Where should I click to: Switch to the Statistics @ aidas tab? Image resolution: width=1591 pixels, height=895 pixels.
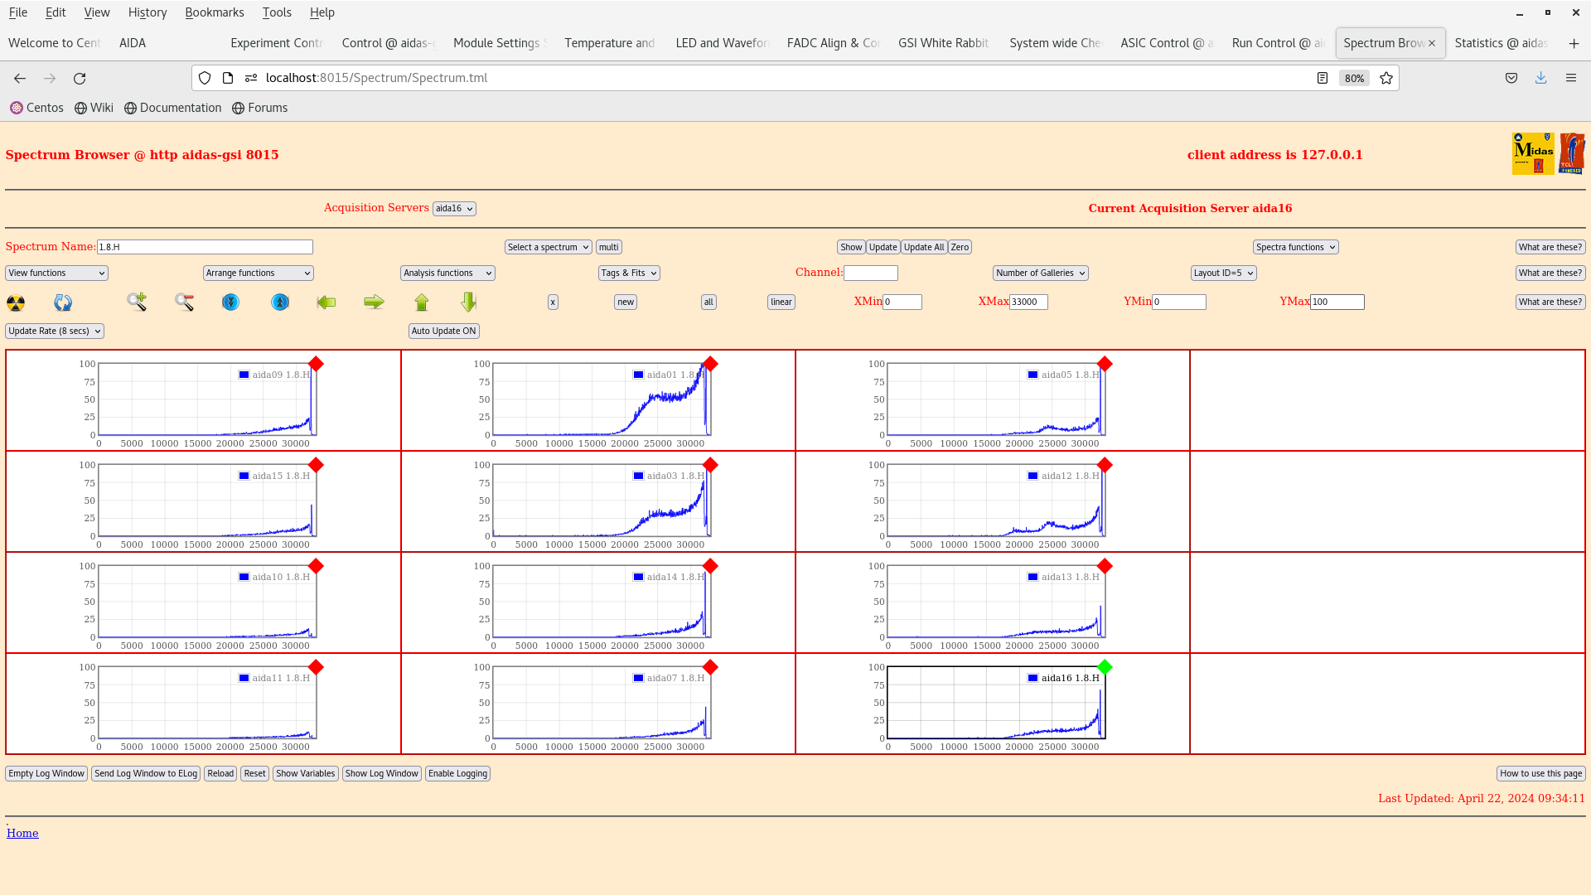[1501, 43]
